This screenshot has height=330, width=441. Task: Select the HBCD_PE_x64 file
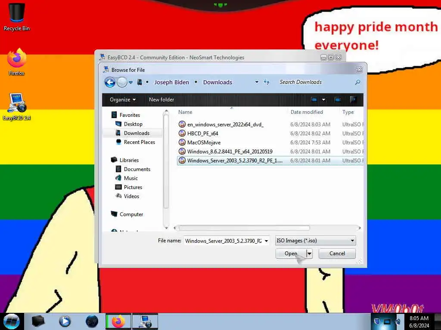click(x=202, y=133)
